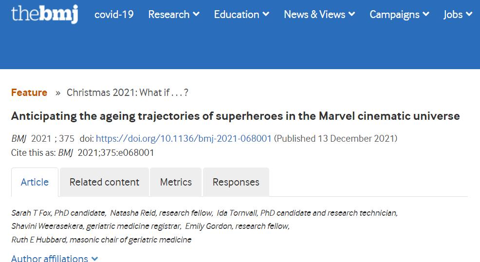Click the Research chevron arrow icon
Screen dimensions: 480x262
tap(196, 14)
